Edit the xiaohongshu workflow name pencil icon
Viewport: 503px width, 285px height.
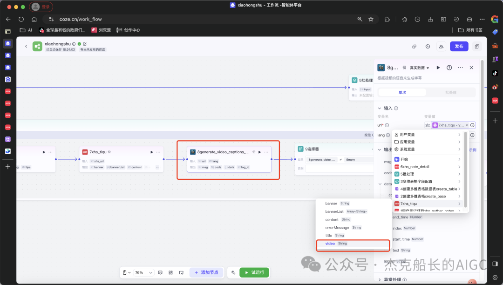pos(85,44)
